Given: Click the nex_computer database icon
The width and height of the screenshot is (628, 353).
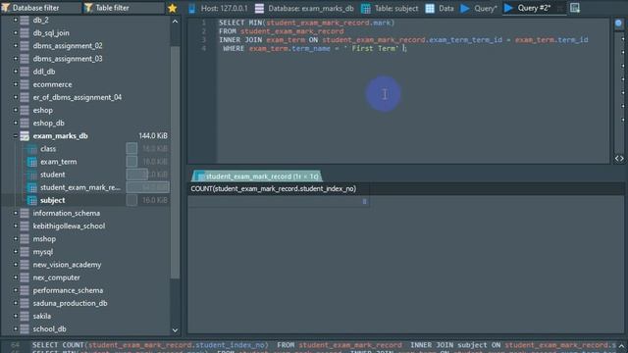Looking at the screenshot, I should (25, 277).
